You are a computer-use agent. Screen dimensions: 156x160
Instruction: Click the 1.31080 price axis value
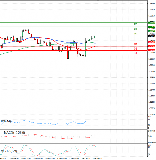pyautogui.click(x=152, y=102)
